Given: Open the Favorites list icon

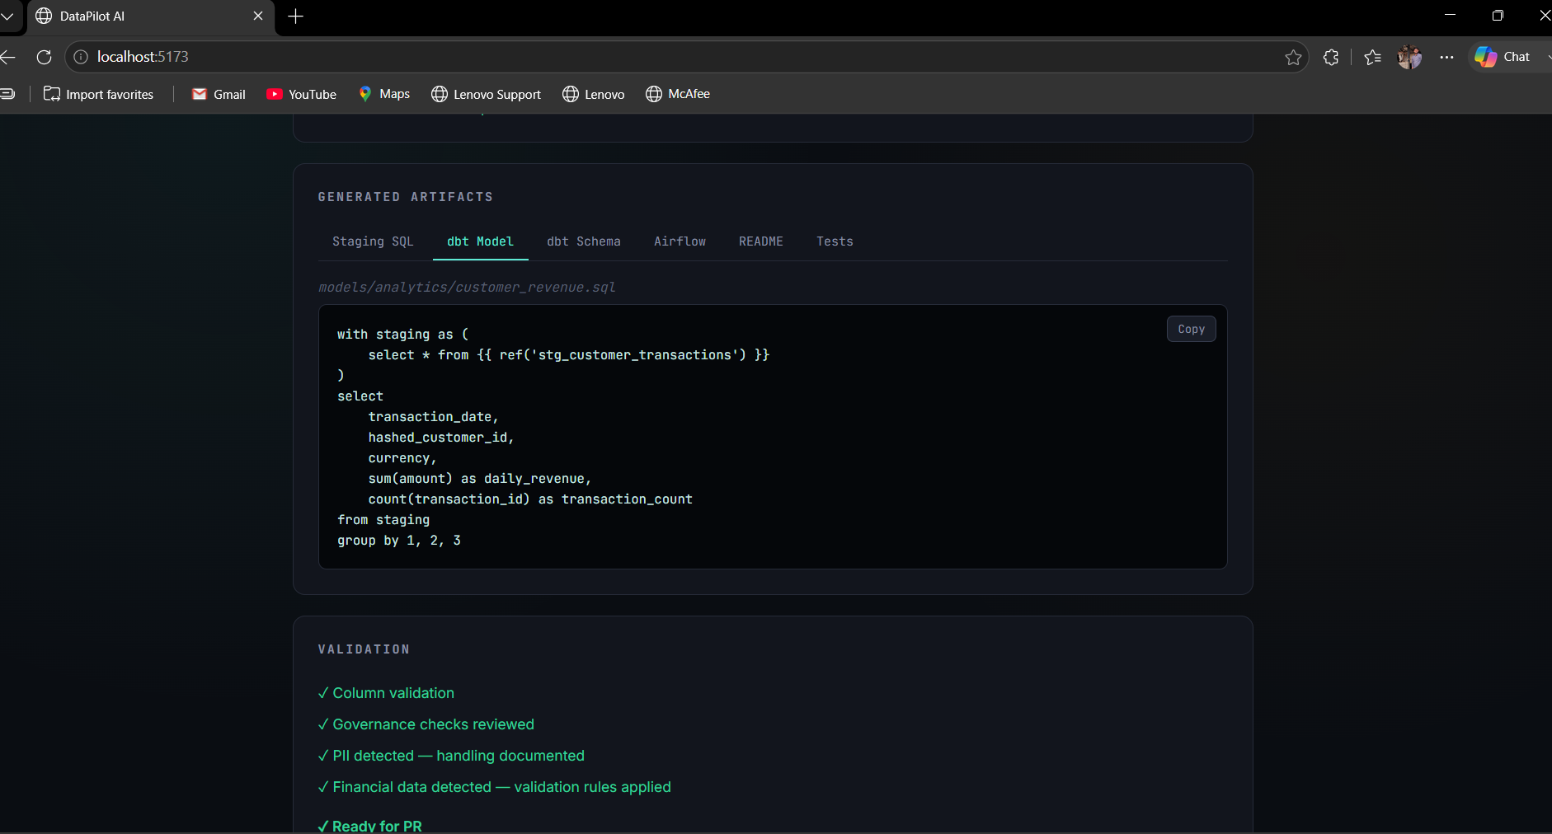Looking at the screenshot, I should coord(1373,57).
